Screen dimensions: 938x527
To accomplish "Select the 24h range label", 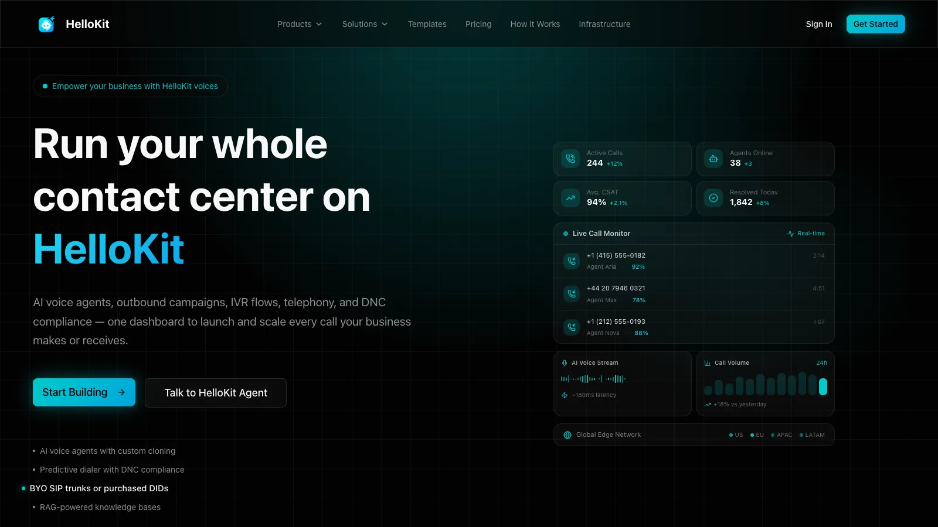I will (822, 363).
